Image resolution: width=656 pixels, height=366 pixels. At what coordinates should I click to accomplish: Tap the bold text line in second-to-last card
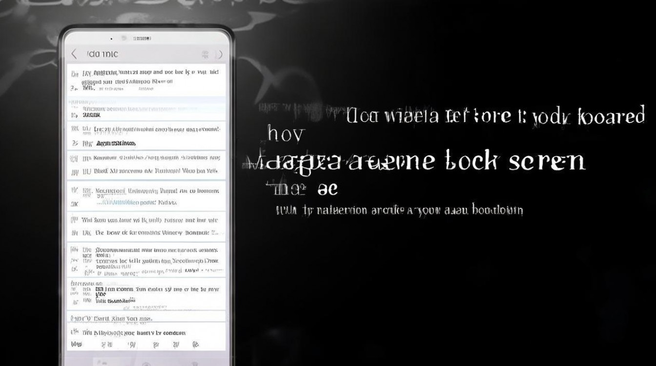click(x=116, y=301)
